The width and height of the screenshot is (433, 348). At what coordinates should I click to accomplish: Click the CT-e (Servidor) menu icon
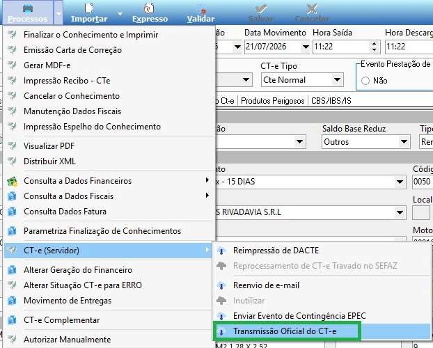click(x=12, y=251)
